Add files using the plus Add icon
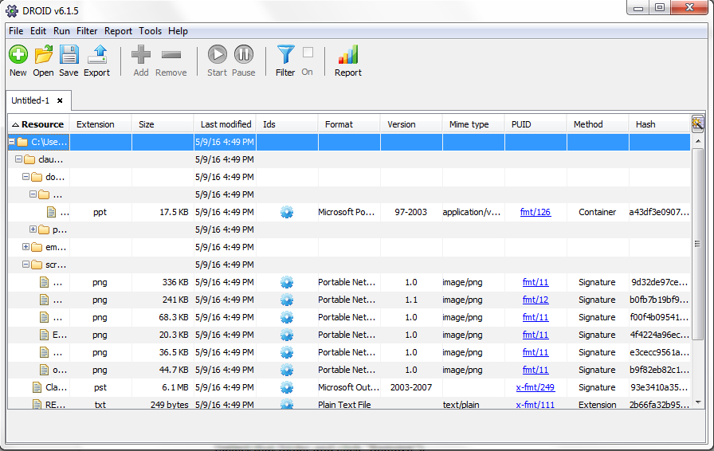Viewport: 714px width, 451px height. [x=141, y=55]
